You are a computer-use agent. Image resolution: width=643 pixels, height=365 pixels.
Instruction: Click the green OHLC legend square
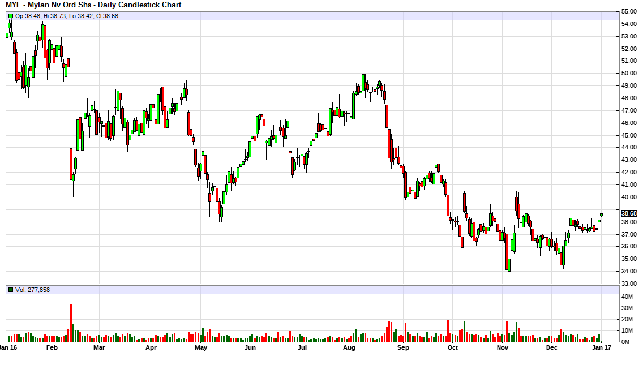(11, 16)
